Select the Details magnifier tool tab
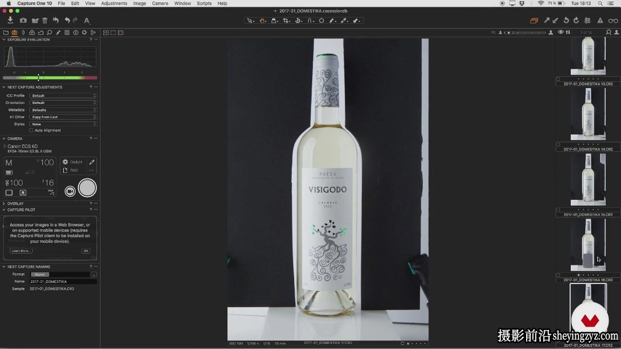Screen dimensions: 621x349 point(50,33)
